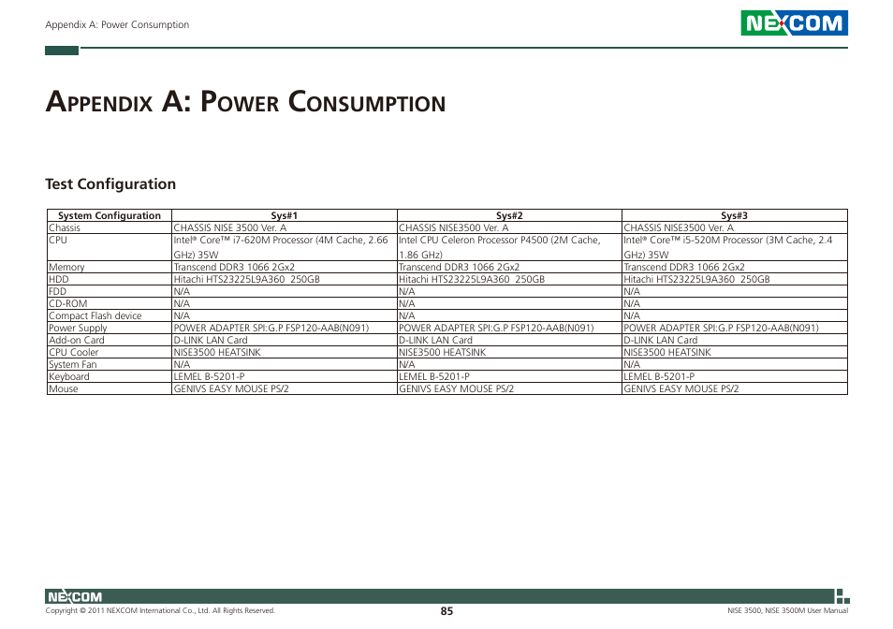893x629 pixels.
Task: Select the 'HDD' row label
Action: click(x=59, y=279)
